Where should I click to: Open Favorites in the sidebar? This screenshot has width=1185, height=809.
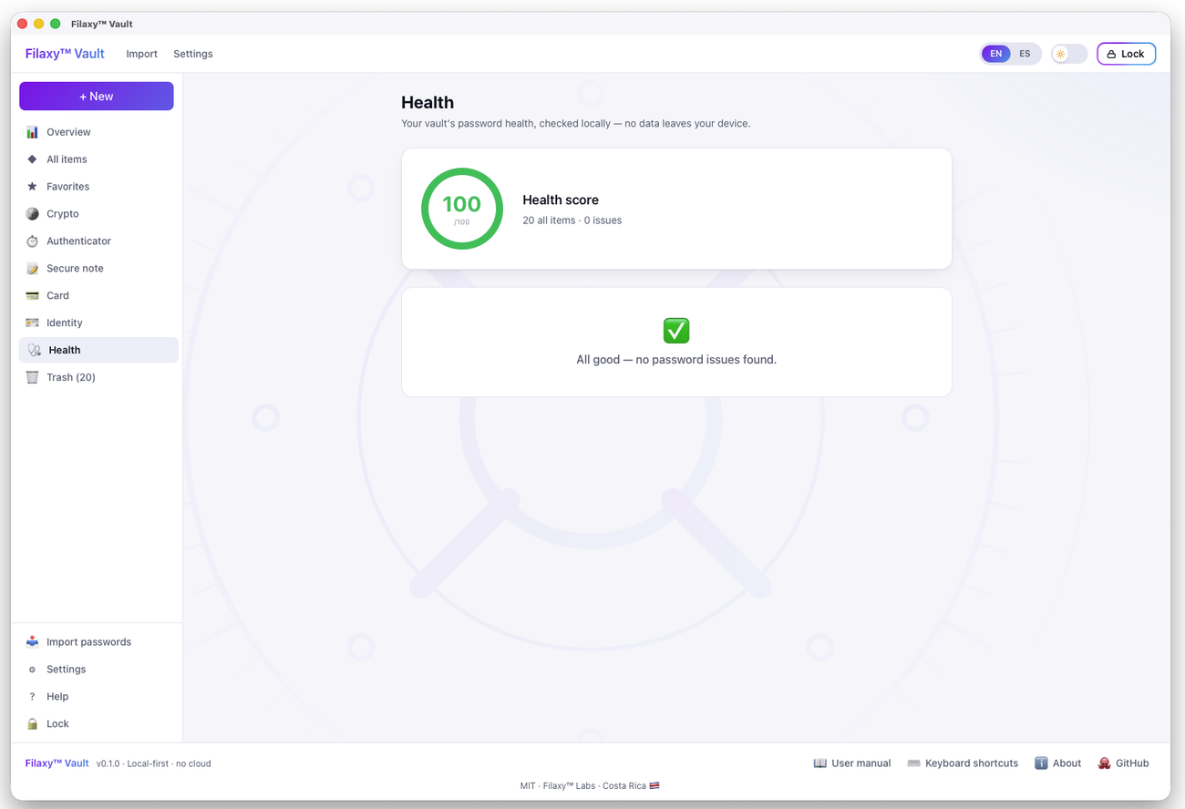98,187
